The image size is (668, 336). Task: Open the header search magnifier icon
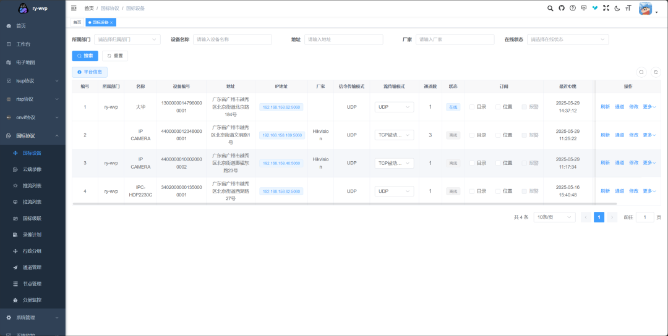coord(550,8)
